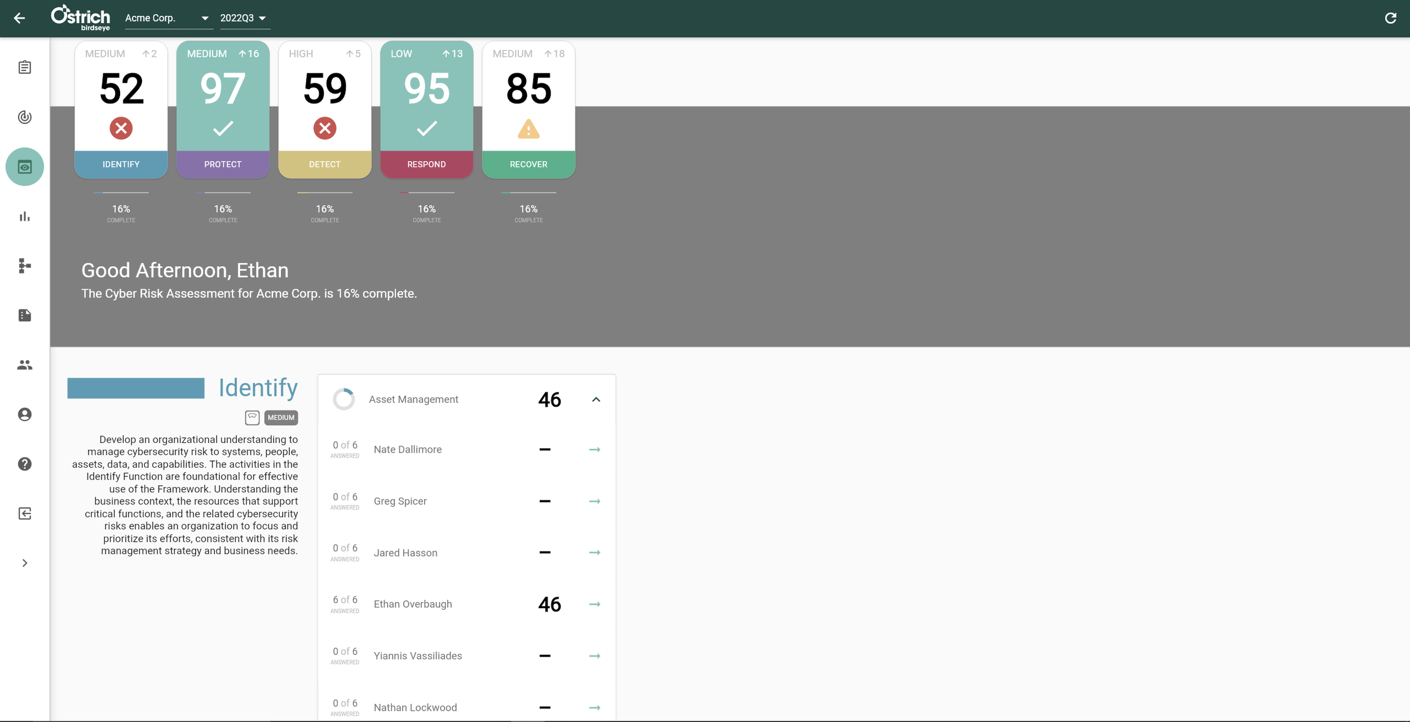Click the logout exit sidebar icon
1410x722 pixels.
click(25, 513)
